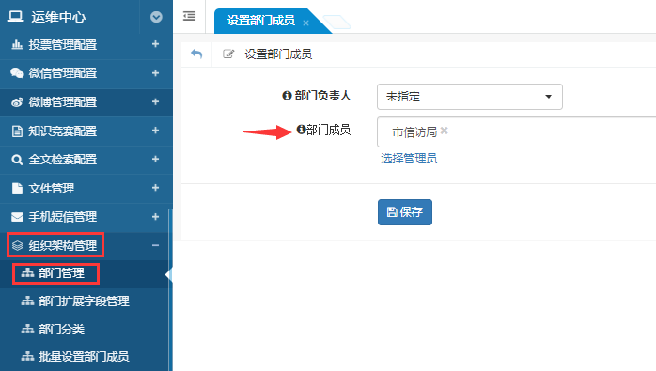
Task: Click the 运维中心 laptop icon
Action: click(x=15, y=16)
